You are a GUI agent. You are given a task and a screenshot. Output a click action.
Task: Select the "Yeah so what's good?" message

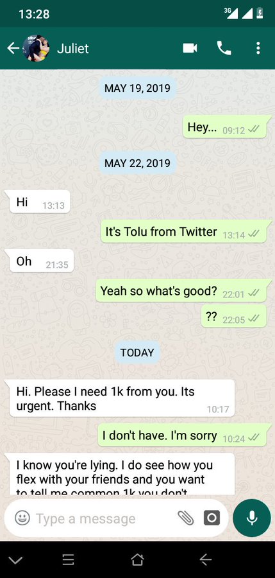coord(181,291)
